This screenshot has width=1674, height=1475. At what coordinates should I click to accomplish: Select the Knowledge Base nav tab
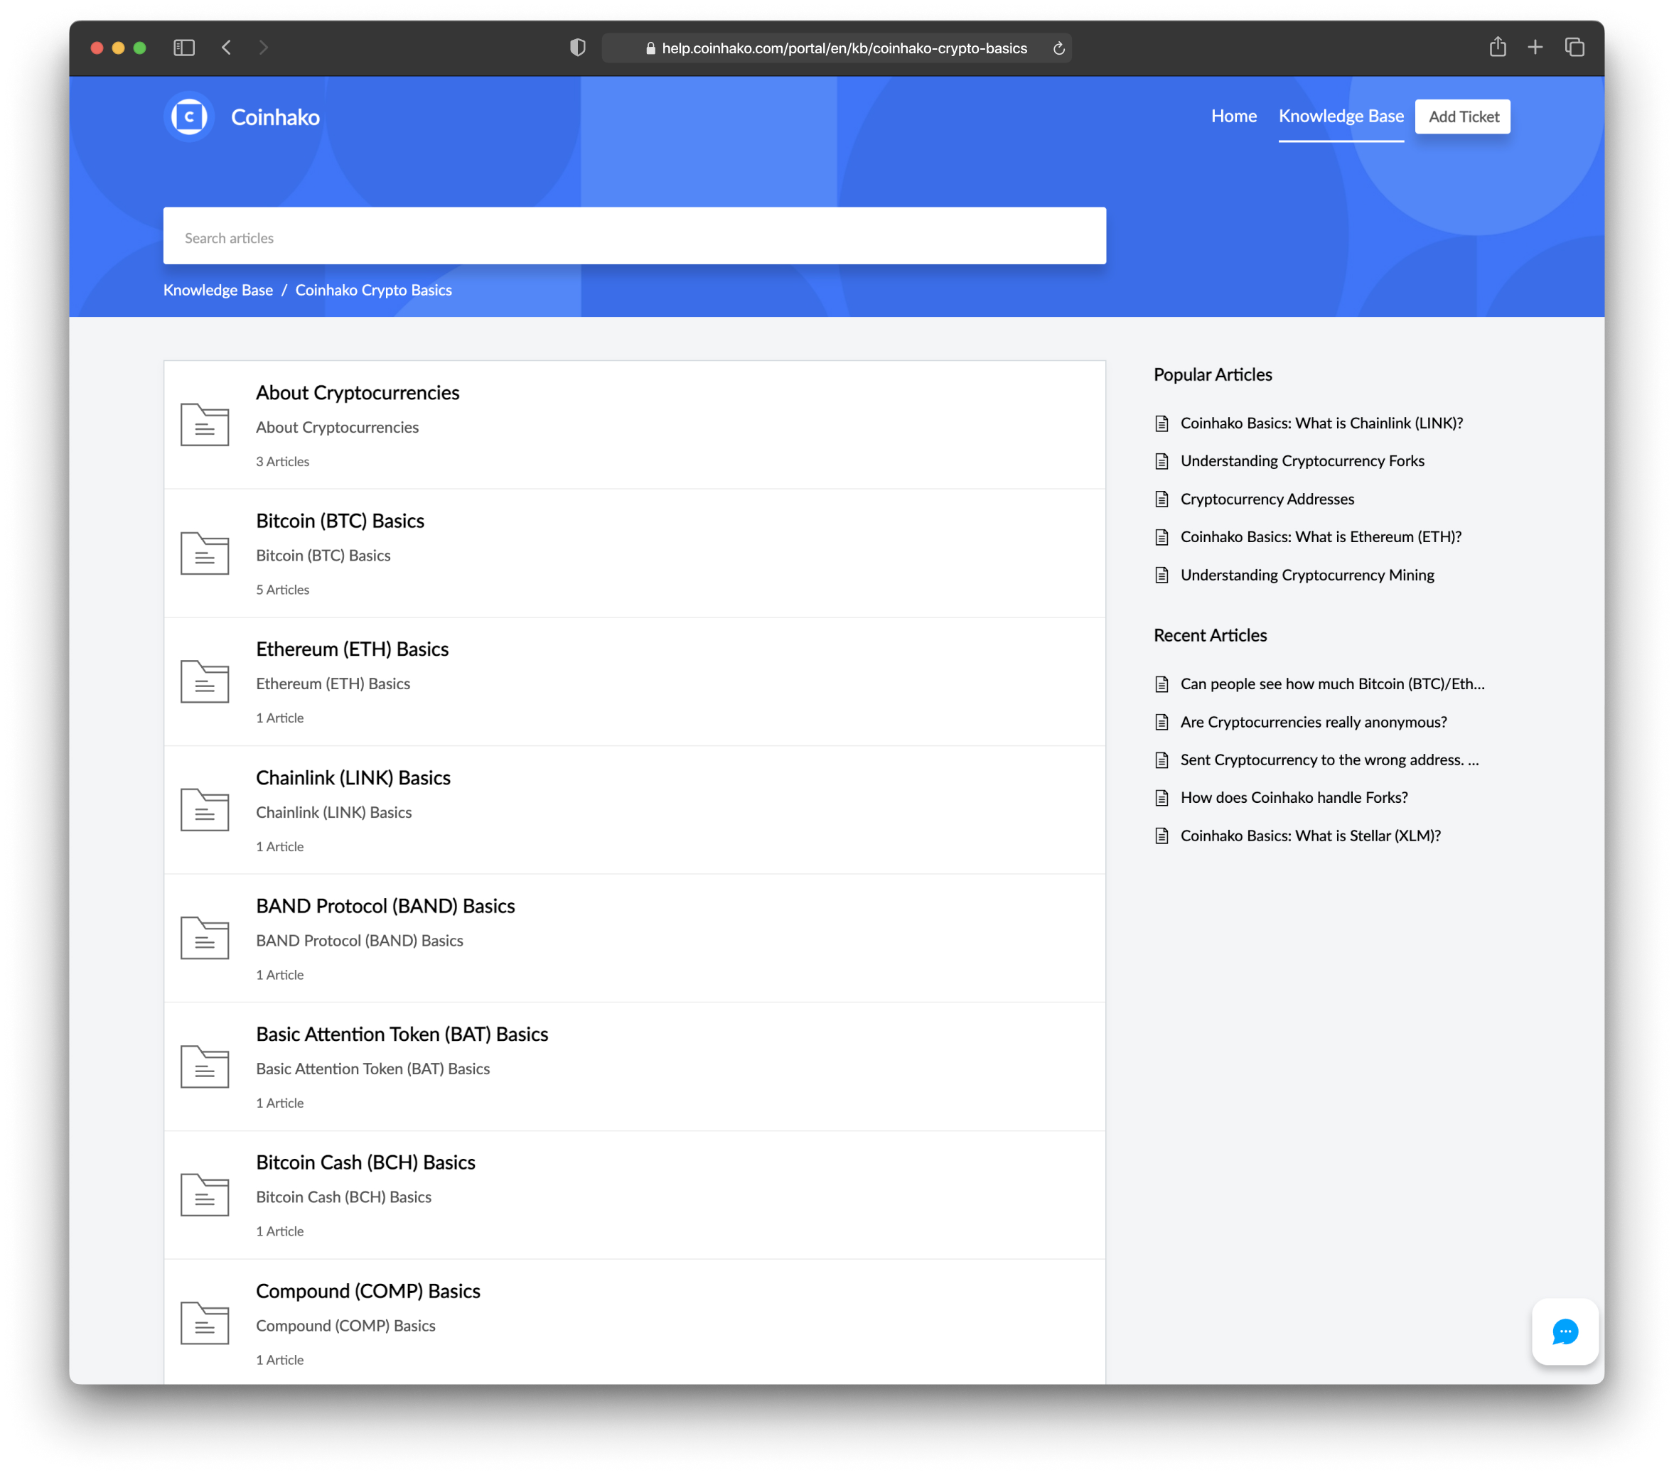coord(1341,117)
